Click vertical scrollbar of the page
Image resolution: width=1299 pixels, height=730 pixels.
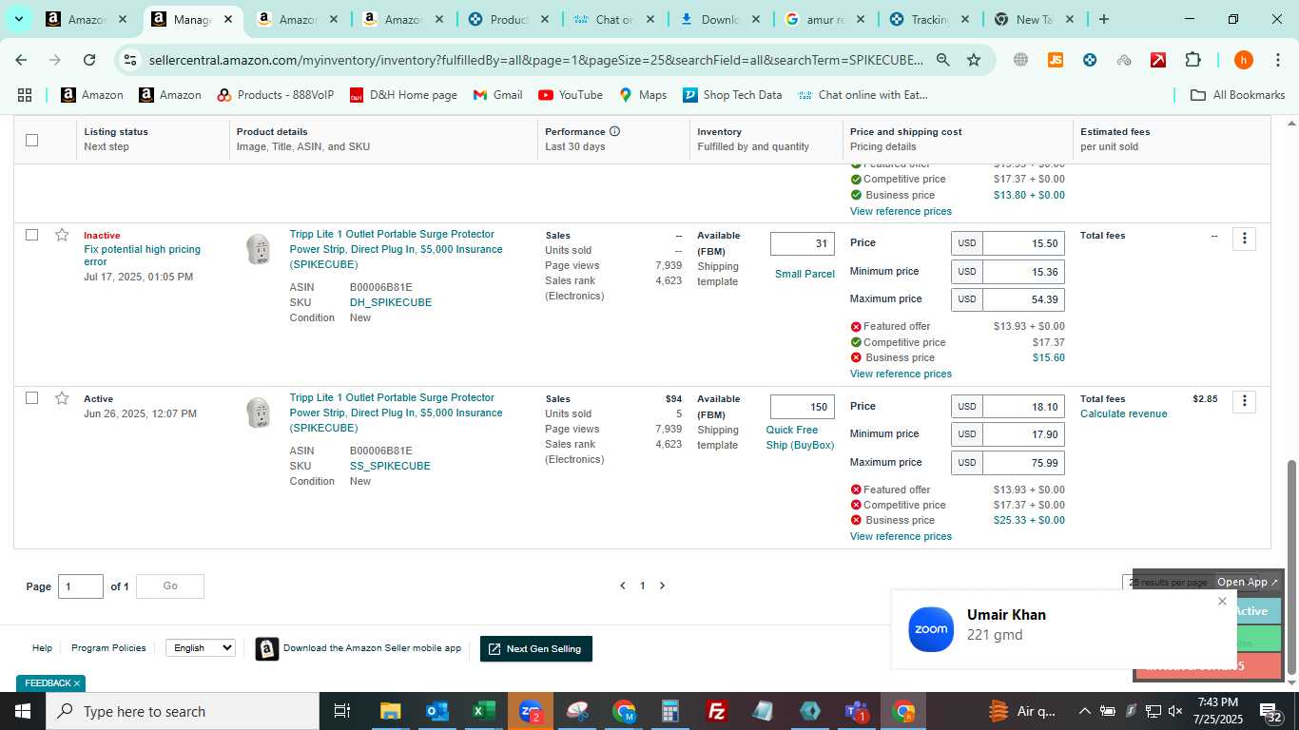(1290, 567)
